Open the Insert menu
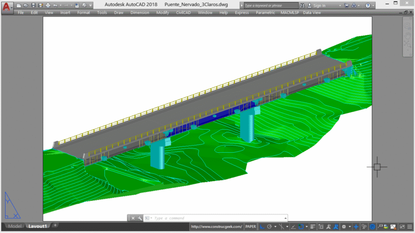415x233 pixels. click(65, 12)
